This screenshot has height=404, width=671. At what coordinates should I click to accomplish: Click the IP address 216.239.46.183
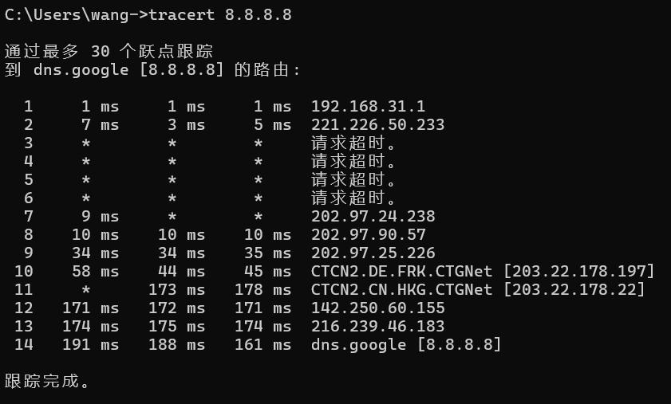377,326
